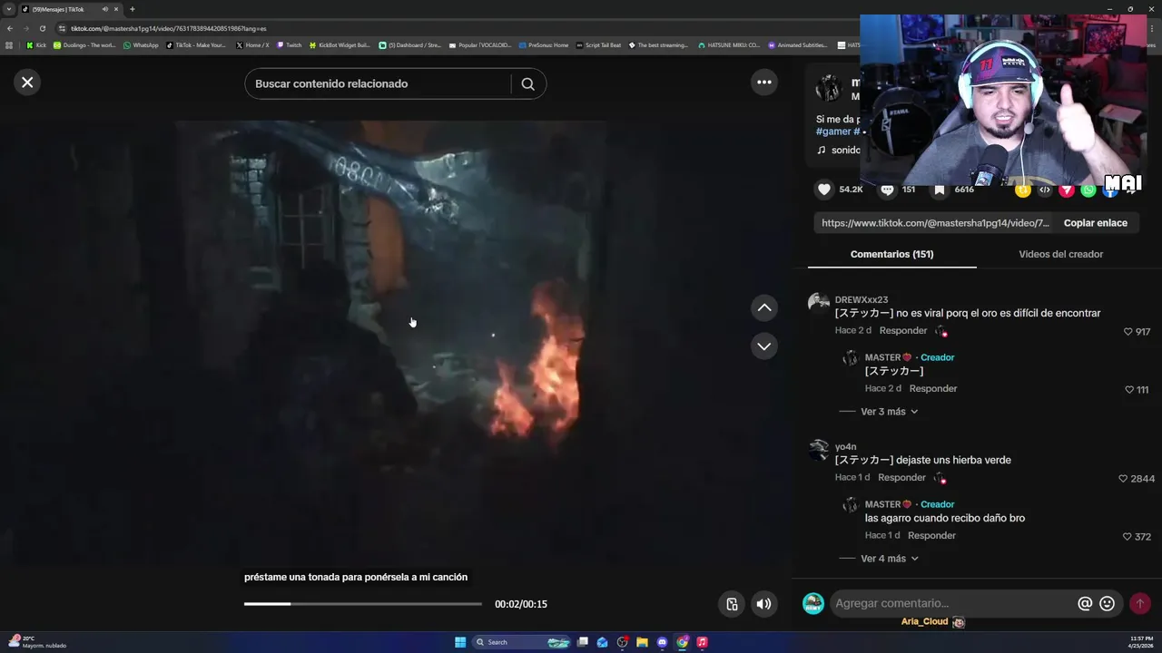Click the #gamer hashtag
This screenshot has height=653, width=1162.
coord(834,132)
